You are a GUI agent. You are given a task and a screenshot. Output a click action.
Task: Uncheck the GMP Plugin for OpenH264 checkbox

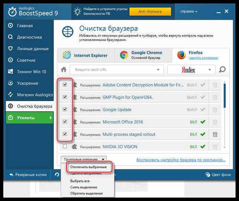coord(65,97)
